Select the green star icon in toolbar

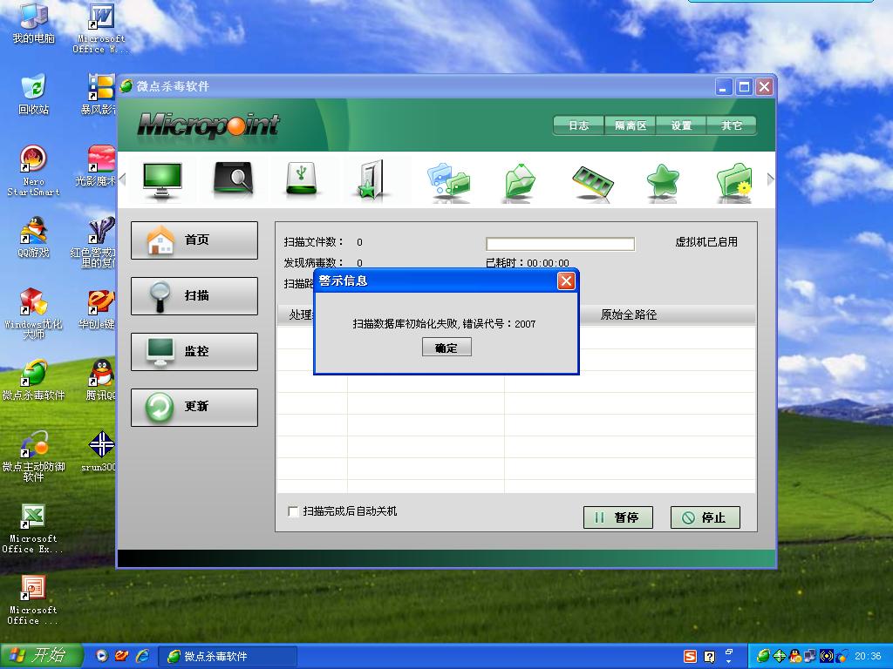(663, 182)
